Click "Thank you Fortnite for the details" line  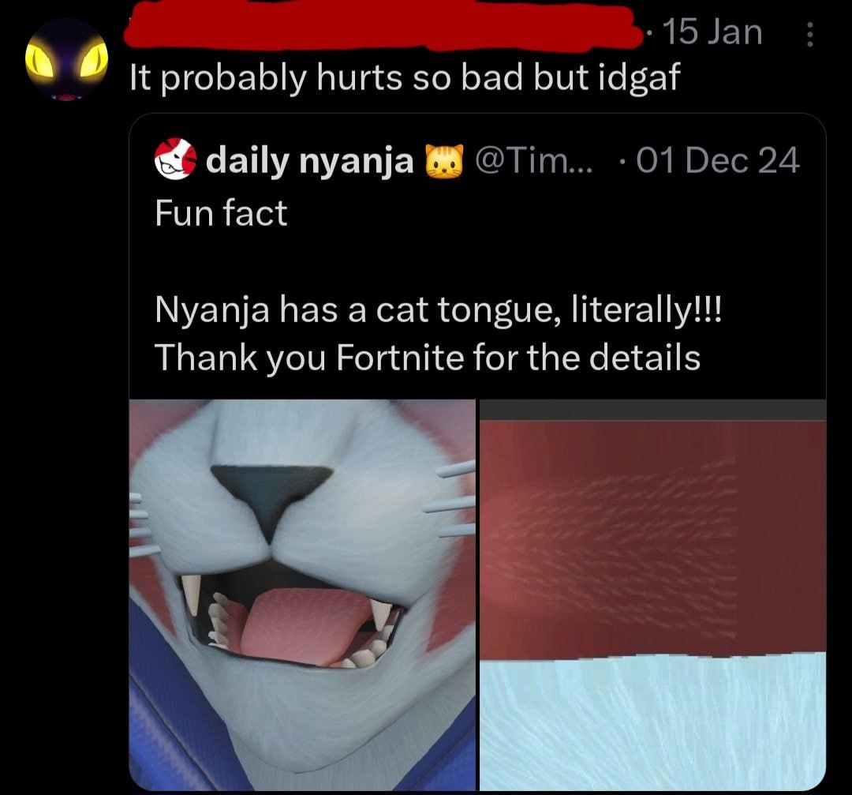click(x=428, y=358)
